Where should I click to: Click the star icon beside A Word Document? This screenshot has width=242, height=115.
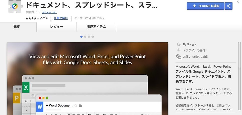[x=76, y=106]
